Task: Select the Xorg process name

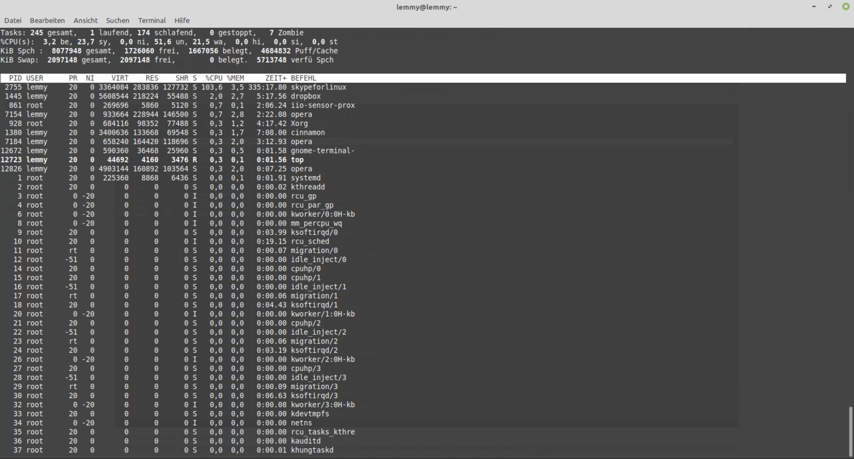Action: [x=300, y=123]
